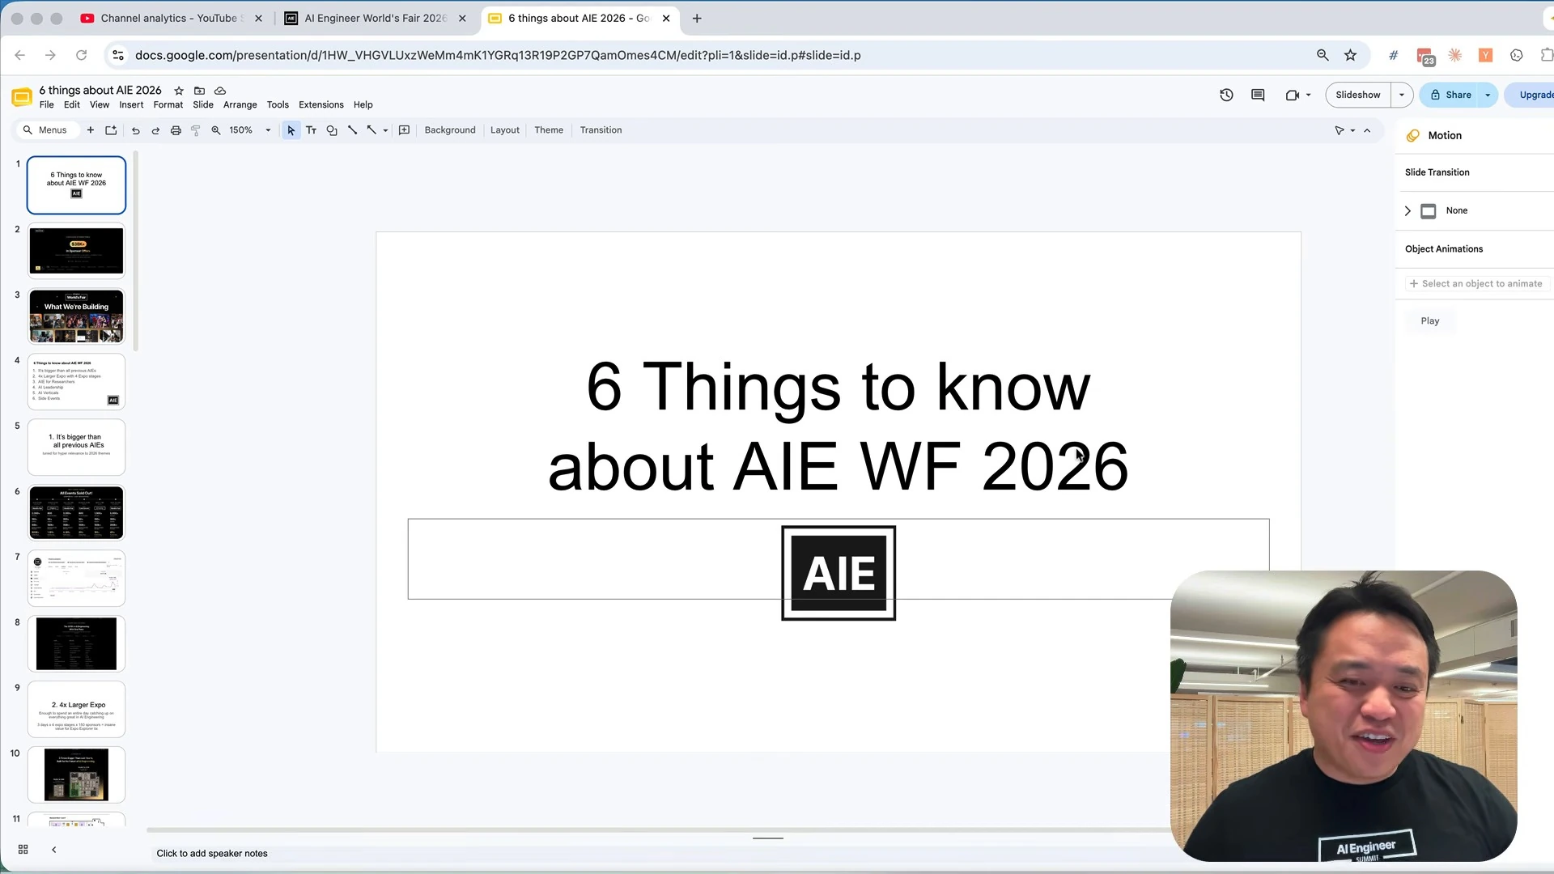Open Share options dropdown arrow
The height and width of the screenshot is (874, 1554).
[x=1488, y=95]
